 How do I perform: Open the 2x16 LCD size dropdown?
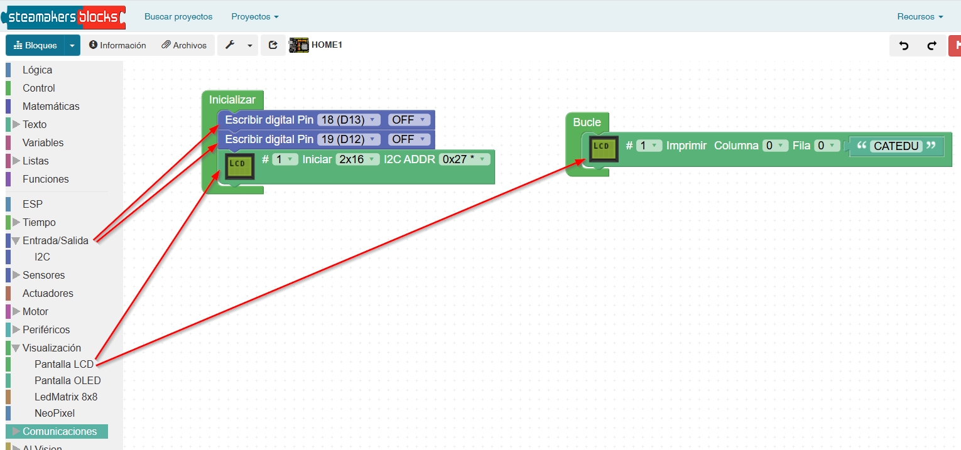tap(357, 159)
